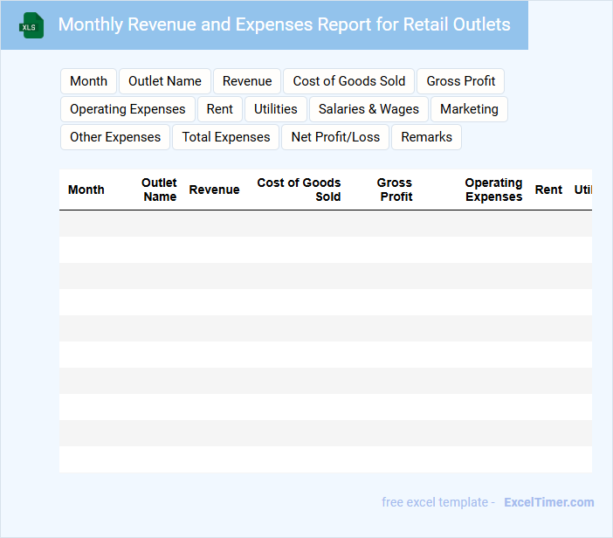Click the Marketing tag
This screenshot has height=538, width=613.
coord(469,109)
